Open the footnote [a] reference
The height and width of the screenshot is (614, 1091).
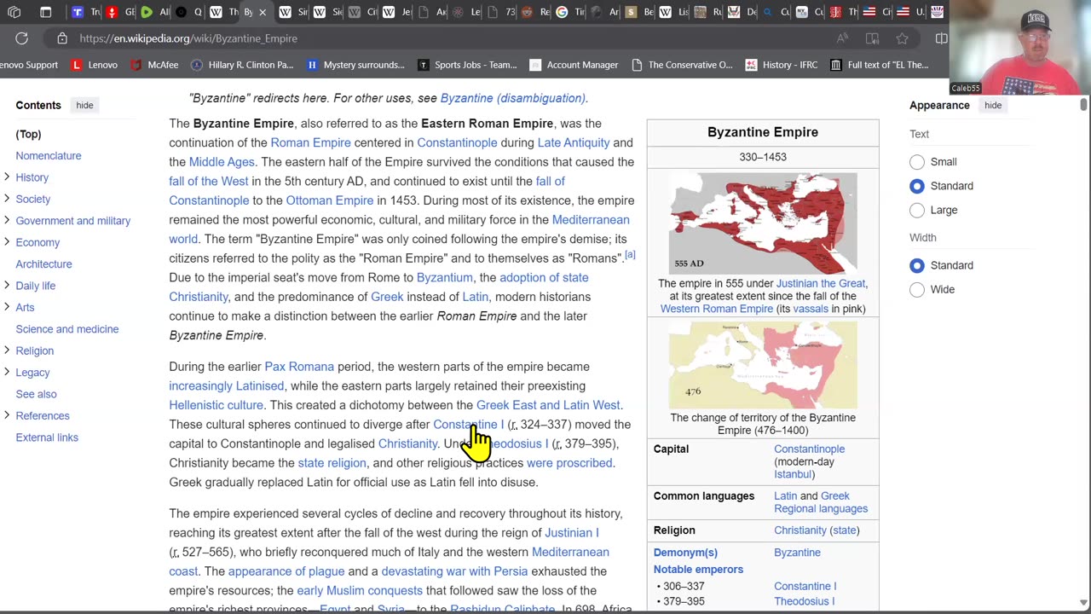click(630, 254)
